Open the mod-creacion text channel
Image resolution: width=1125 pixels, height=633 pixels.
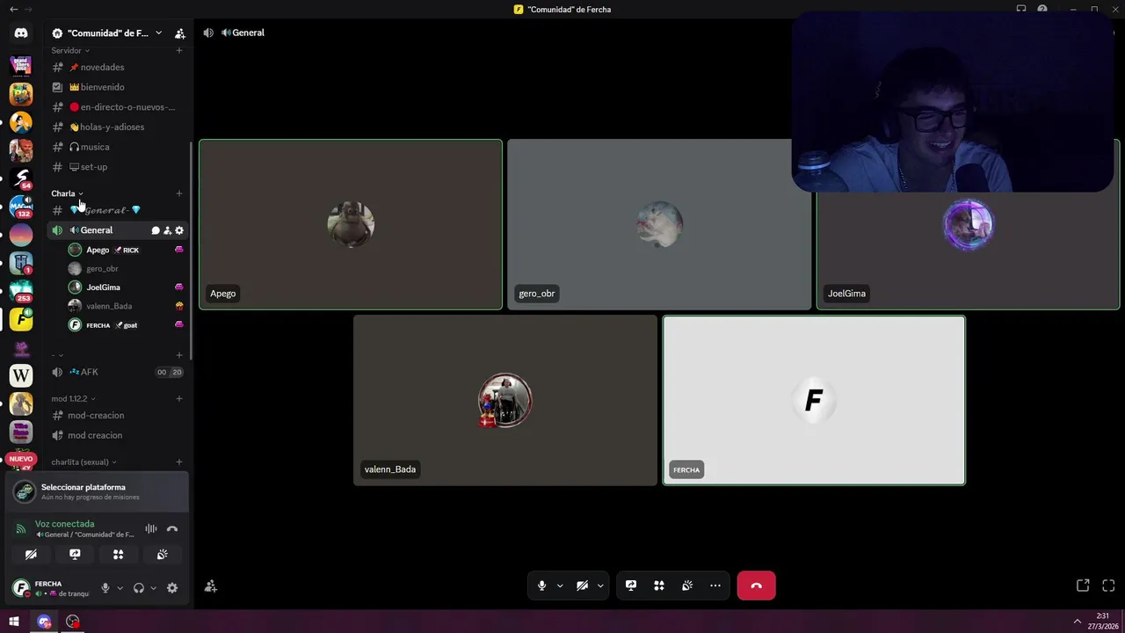point(118,415)
